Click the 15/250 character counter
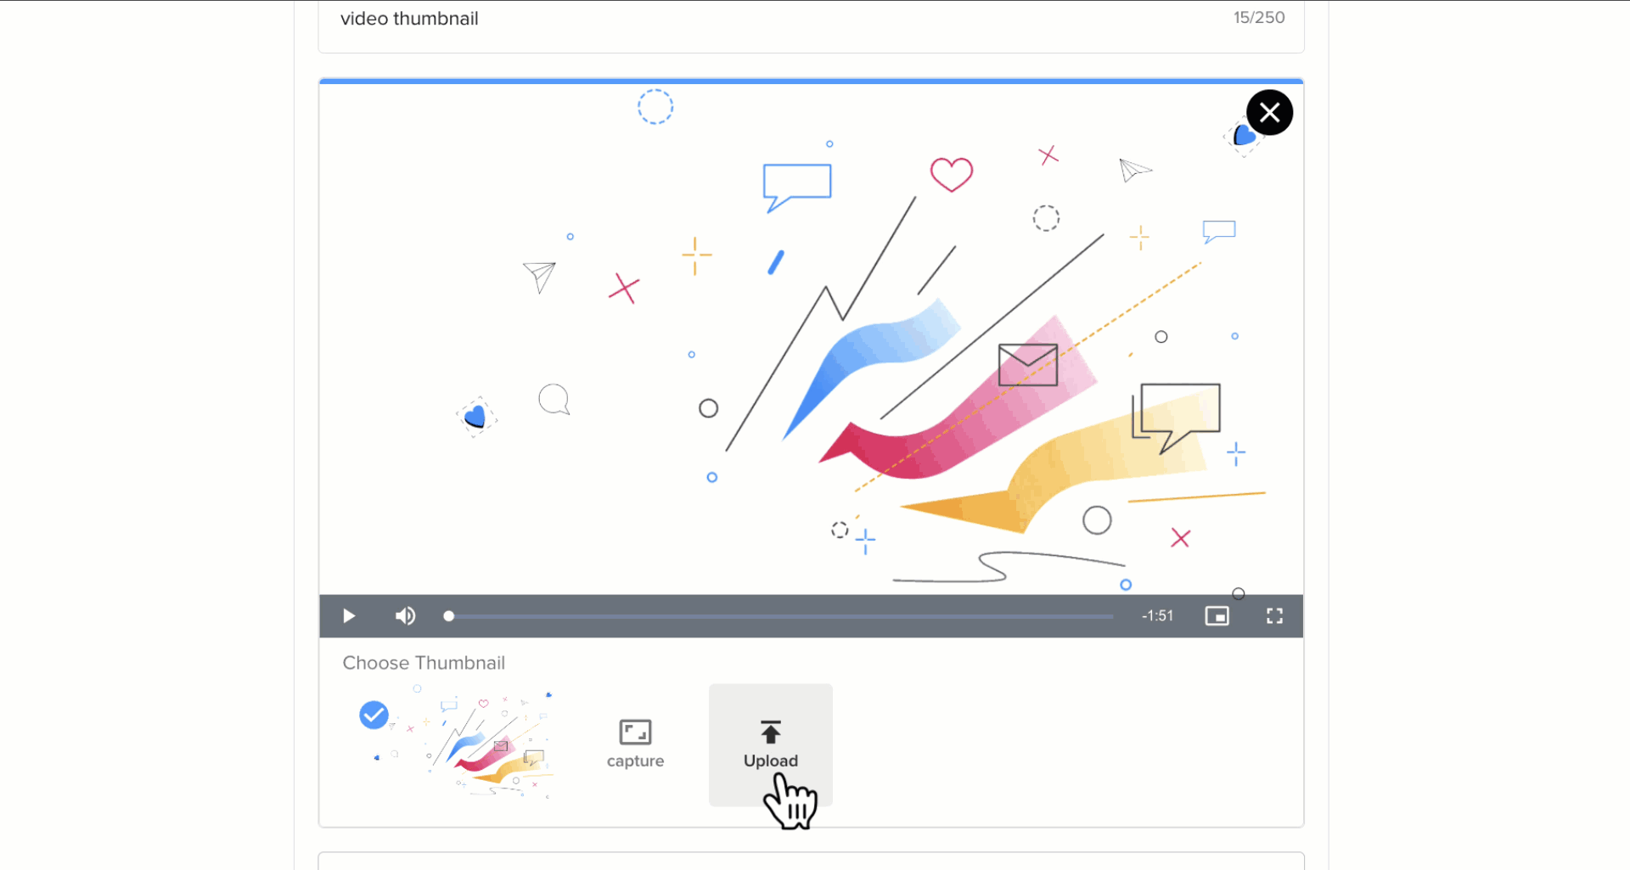 [x=1258, y=18]
